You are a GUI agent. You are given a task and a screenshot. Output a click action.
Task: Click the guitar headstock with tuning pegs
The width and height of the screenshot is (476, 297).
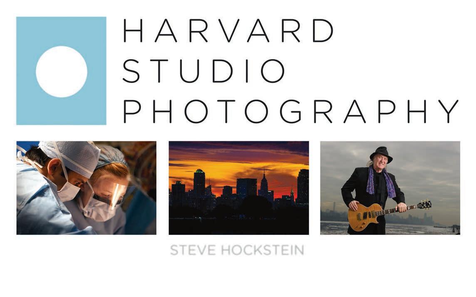(424, 205)
